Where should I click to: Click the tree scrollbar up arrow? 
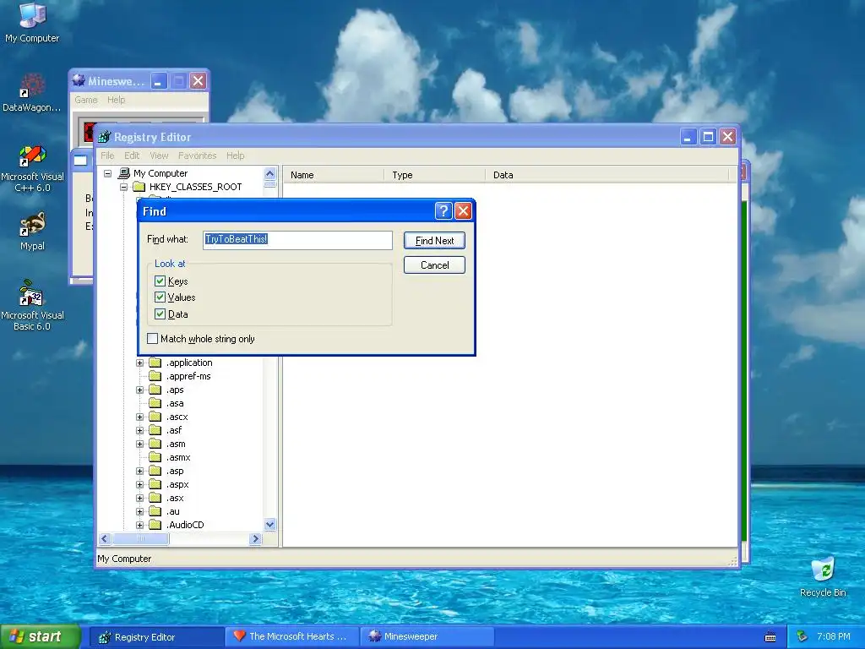[269, 173]
